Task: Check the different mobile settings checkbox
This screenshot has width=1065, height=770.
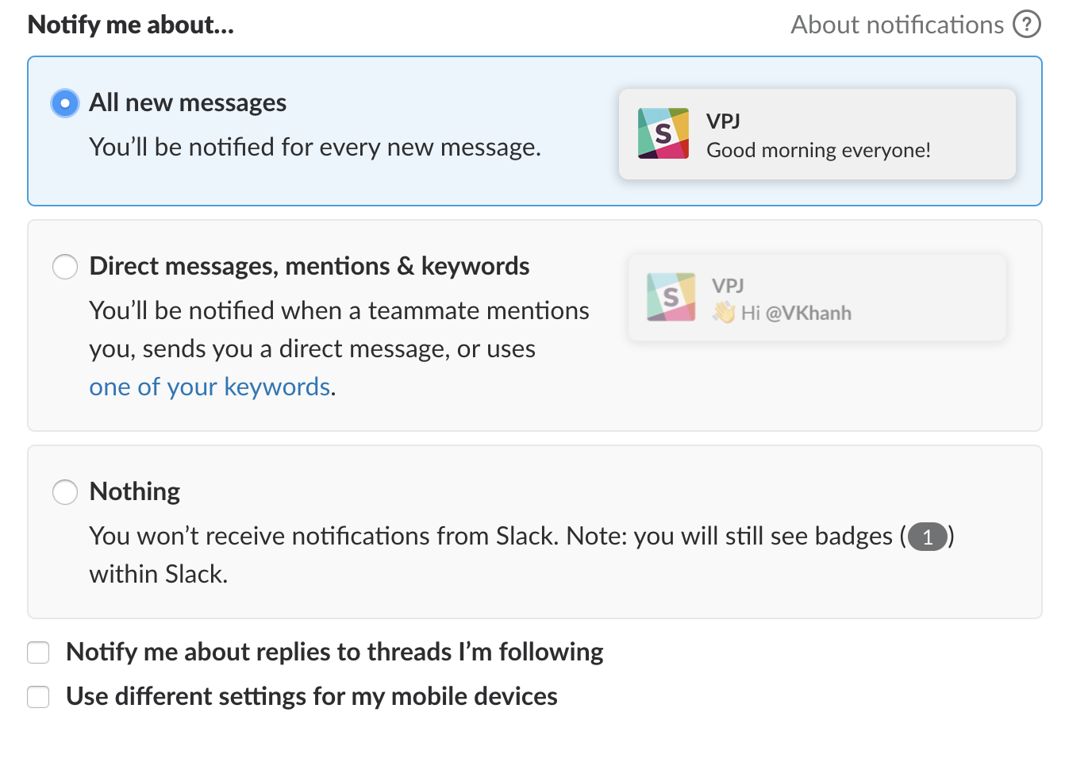Action: click(x=38, y=697)
